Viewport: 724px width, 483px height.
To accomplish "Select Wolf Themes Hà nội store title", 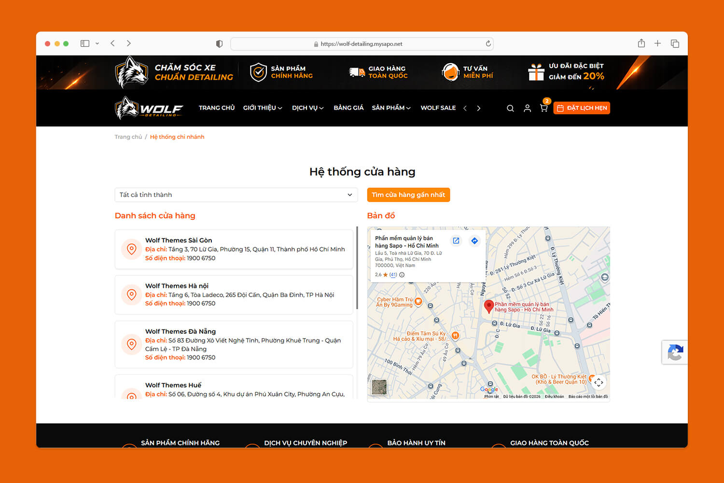I will click(x=177, y=285).
